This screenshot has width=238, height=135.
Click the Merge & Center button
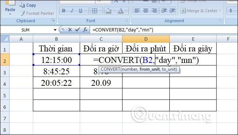(x=199, y=11)
